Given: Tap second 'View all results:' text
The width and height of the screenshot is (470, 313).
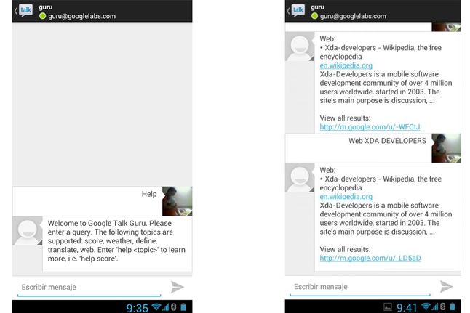Looking at the screenshot, I should click(345, 249).
